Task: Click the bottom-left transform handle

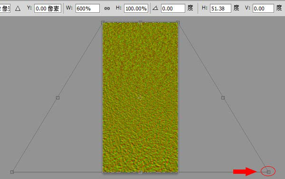Action: (x=12, y=172)
